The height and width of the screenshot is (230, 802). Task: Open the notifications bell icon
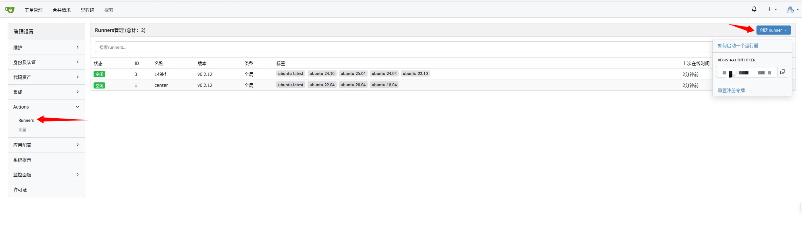click(754, 9)
